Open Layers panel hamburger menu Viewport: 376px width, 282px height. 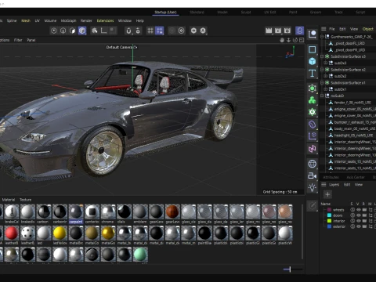pos(324,185)
